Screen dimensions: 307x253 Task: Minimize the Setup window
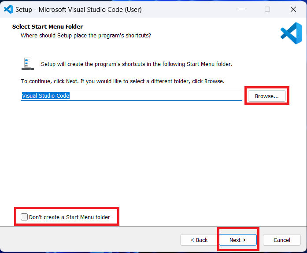tap(241, 9)
